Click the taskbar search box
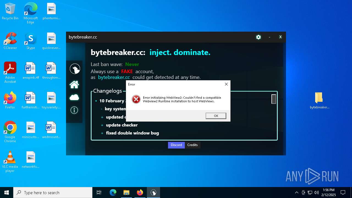Image resolution: width=352 pixels, height=198 pixels. [53, 193]
